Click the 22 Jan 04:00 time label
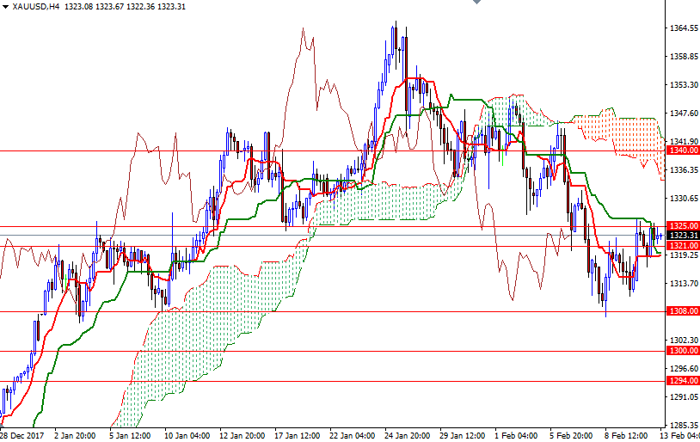Screen dimensions: 700x442 point(353,436)
